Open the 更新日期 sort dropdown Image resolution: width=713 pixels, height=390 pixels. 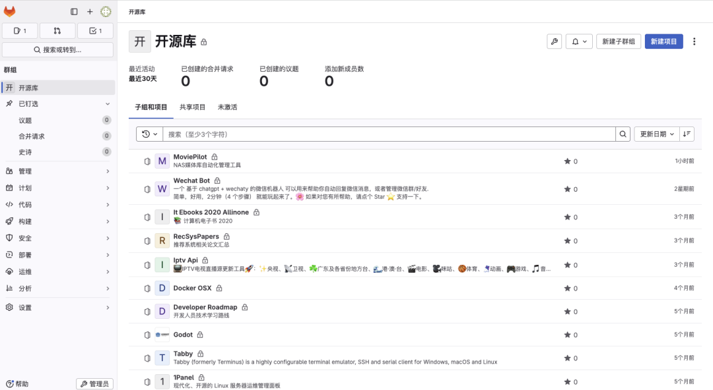click(x=657, y=134)
